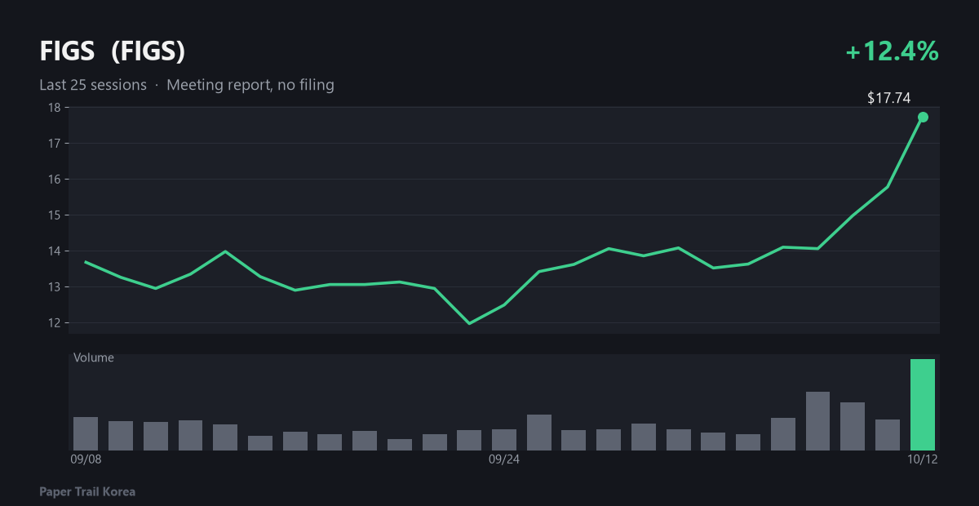Screen dimensions: 979x506
Task: Click the 18 y-axis price label
Action: pyautogui.click(x=54, y=108)
